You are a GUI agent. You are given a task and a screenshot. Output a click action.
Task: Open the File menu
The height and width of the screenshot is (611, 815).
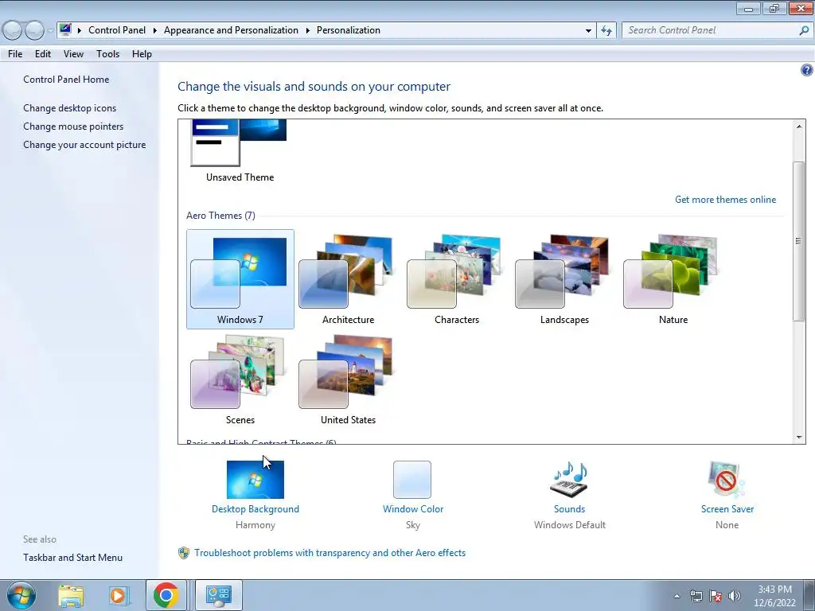click(x=15, y=54)
